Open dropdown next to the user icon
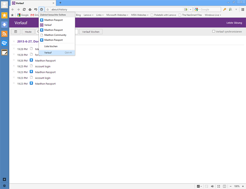This screenshot has width=246, height=189. (x=236, y=9)
